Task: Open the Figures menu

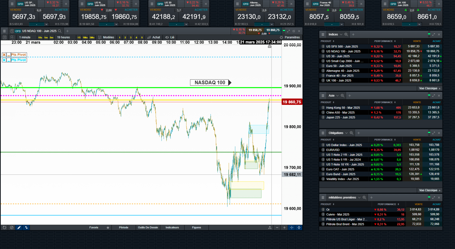Action: (196, 228)
